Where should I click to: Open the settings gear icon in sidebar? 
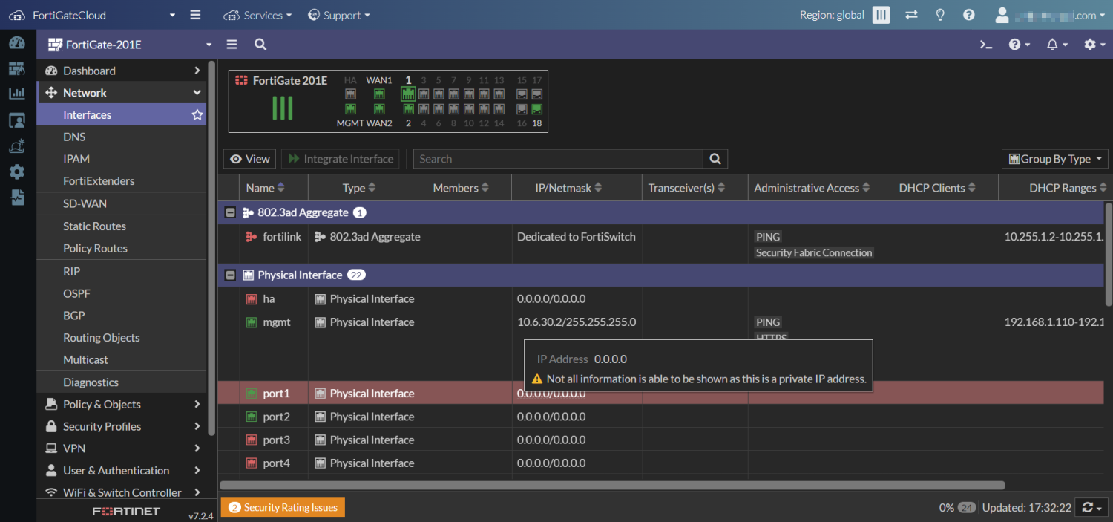pos(16,172)
